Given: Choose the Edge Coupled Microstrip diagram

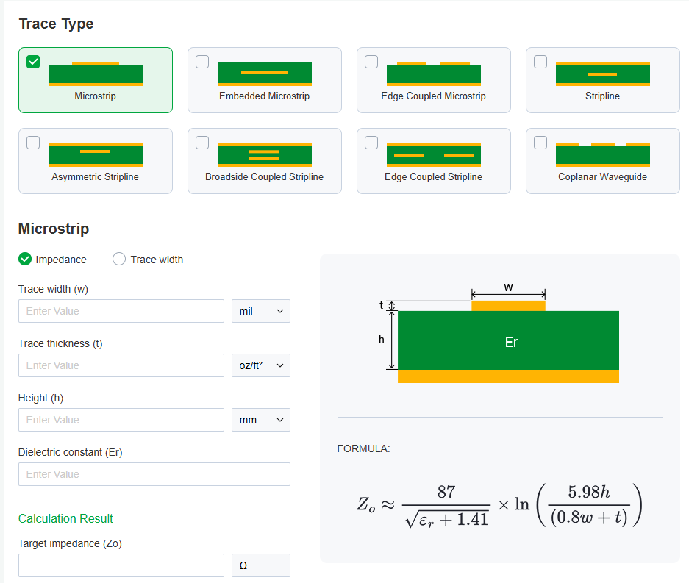Looking at the screenshot, I should 434,74.
